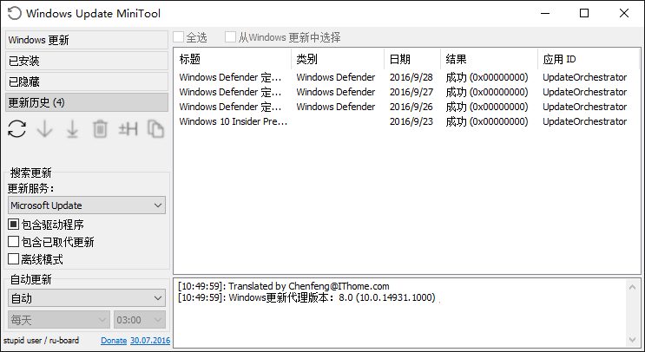Open the Donate link
This screenshot has height=352, width=645.
[x=114, y=341]
